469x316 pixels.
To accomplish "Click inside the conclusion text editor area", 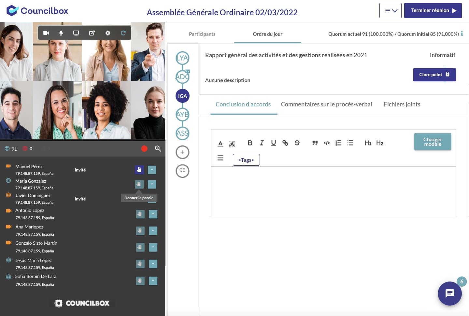I will tap(333, 191).
